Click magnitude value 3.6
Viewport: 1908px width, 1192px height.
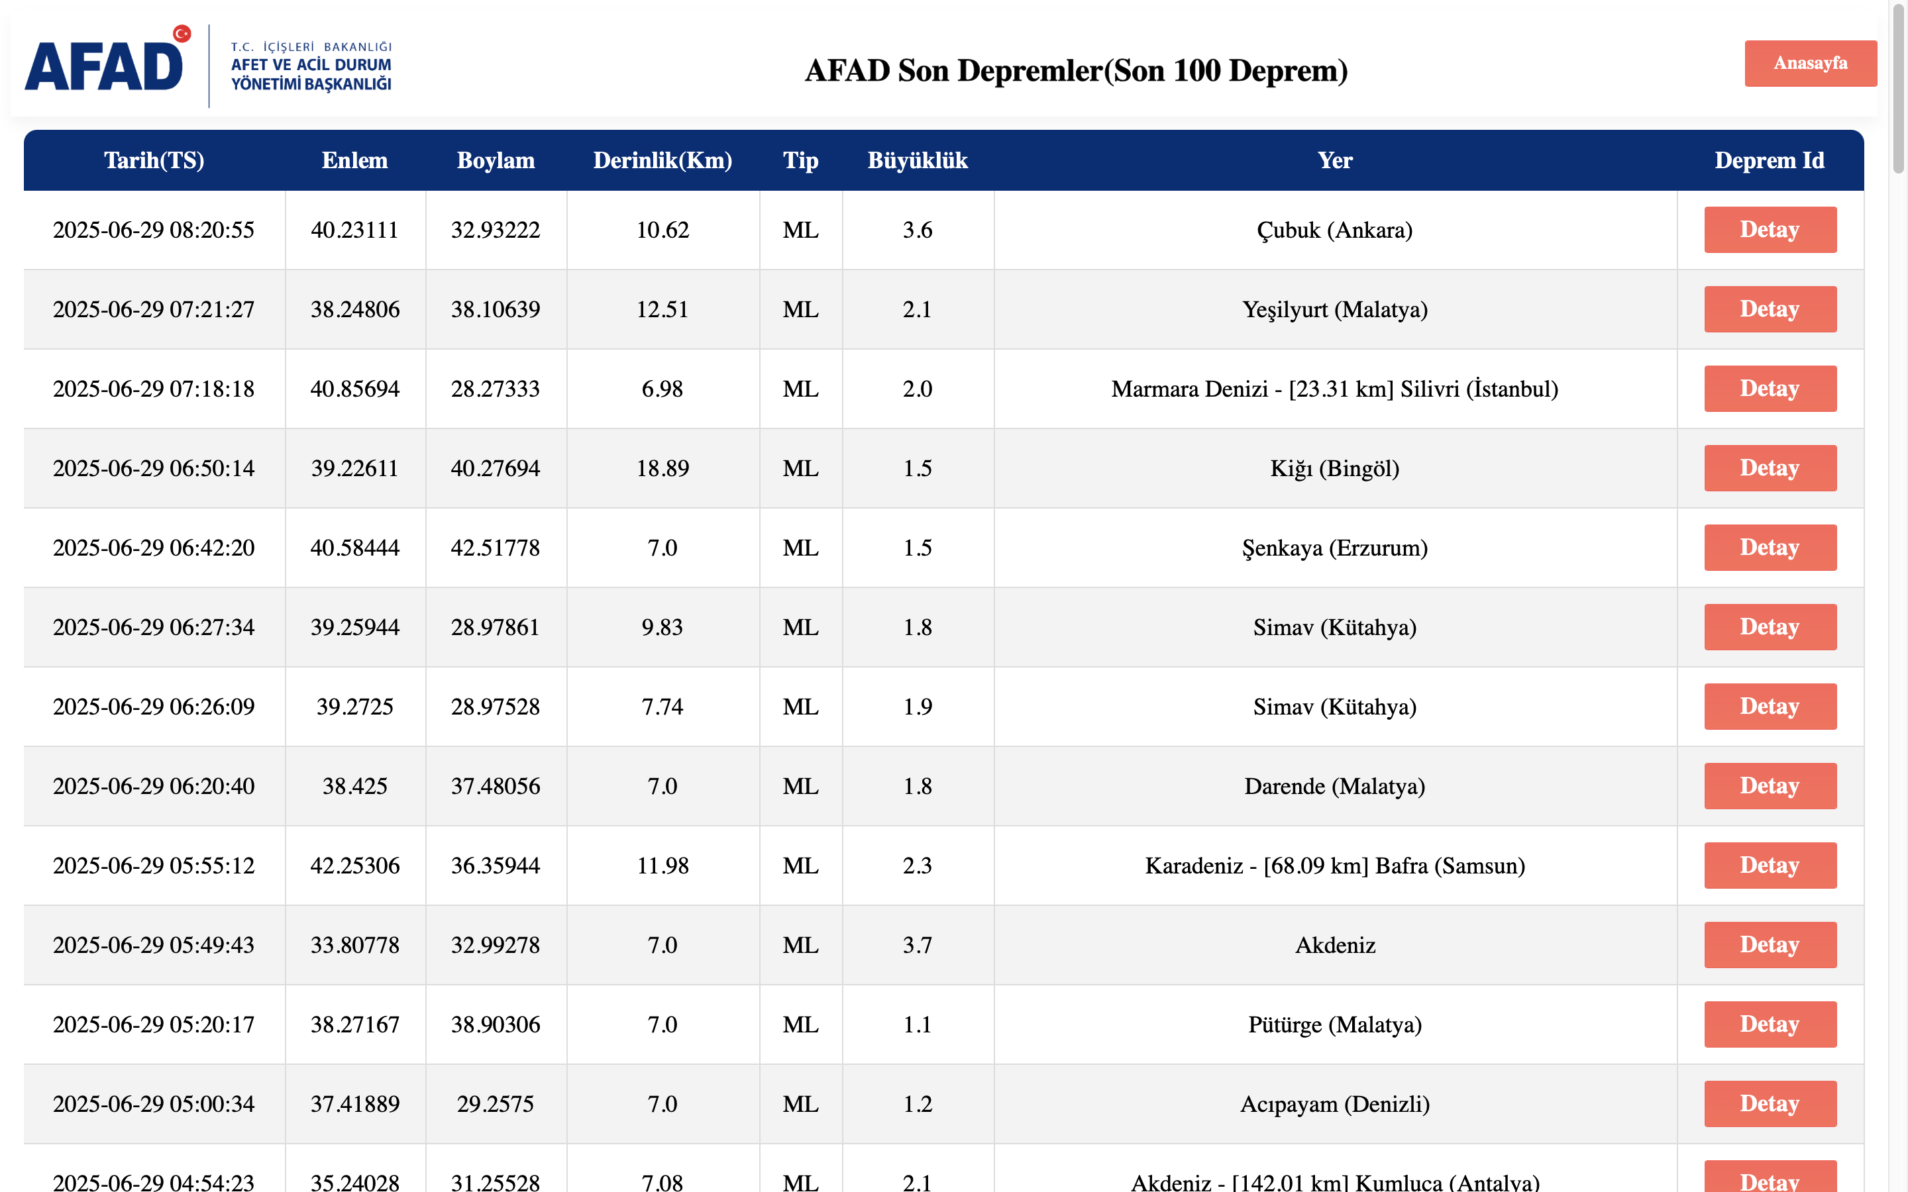[x=918, y=230]
